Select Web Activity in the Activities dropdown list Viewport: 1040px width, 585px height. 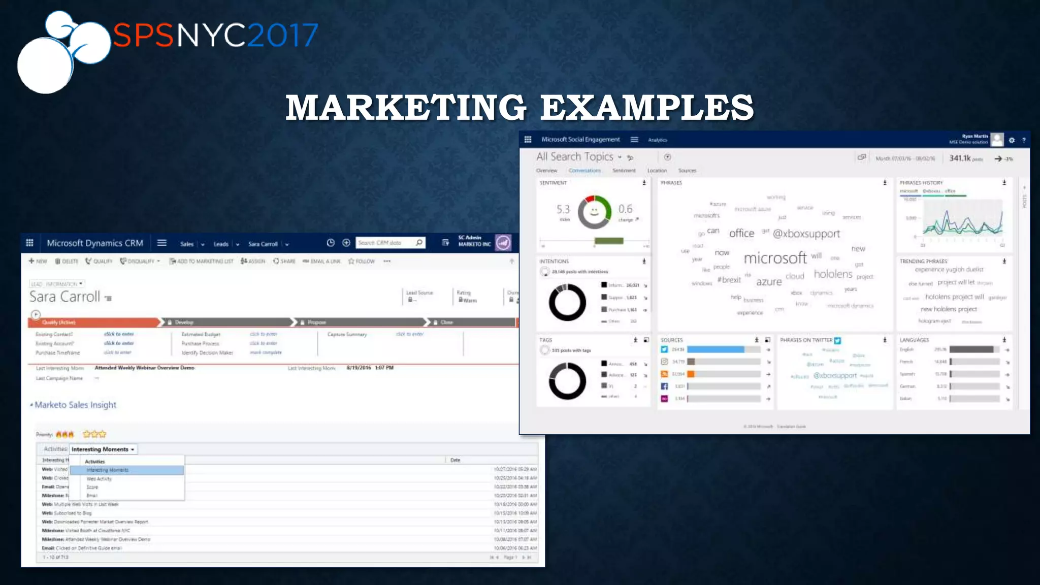tap(99, 479)
